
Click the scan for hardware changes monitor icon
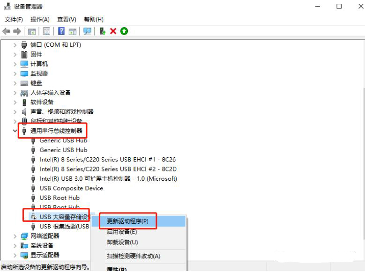(x=87, y=31)
